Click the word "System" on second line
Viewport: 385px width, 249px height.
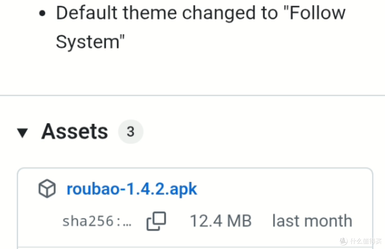coord(88,42)
